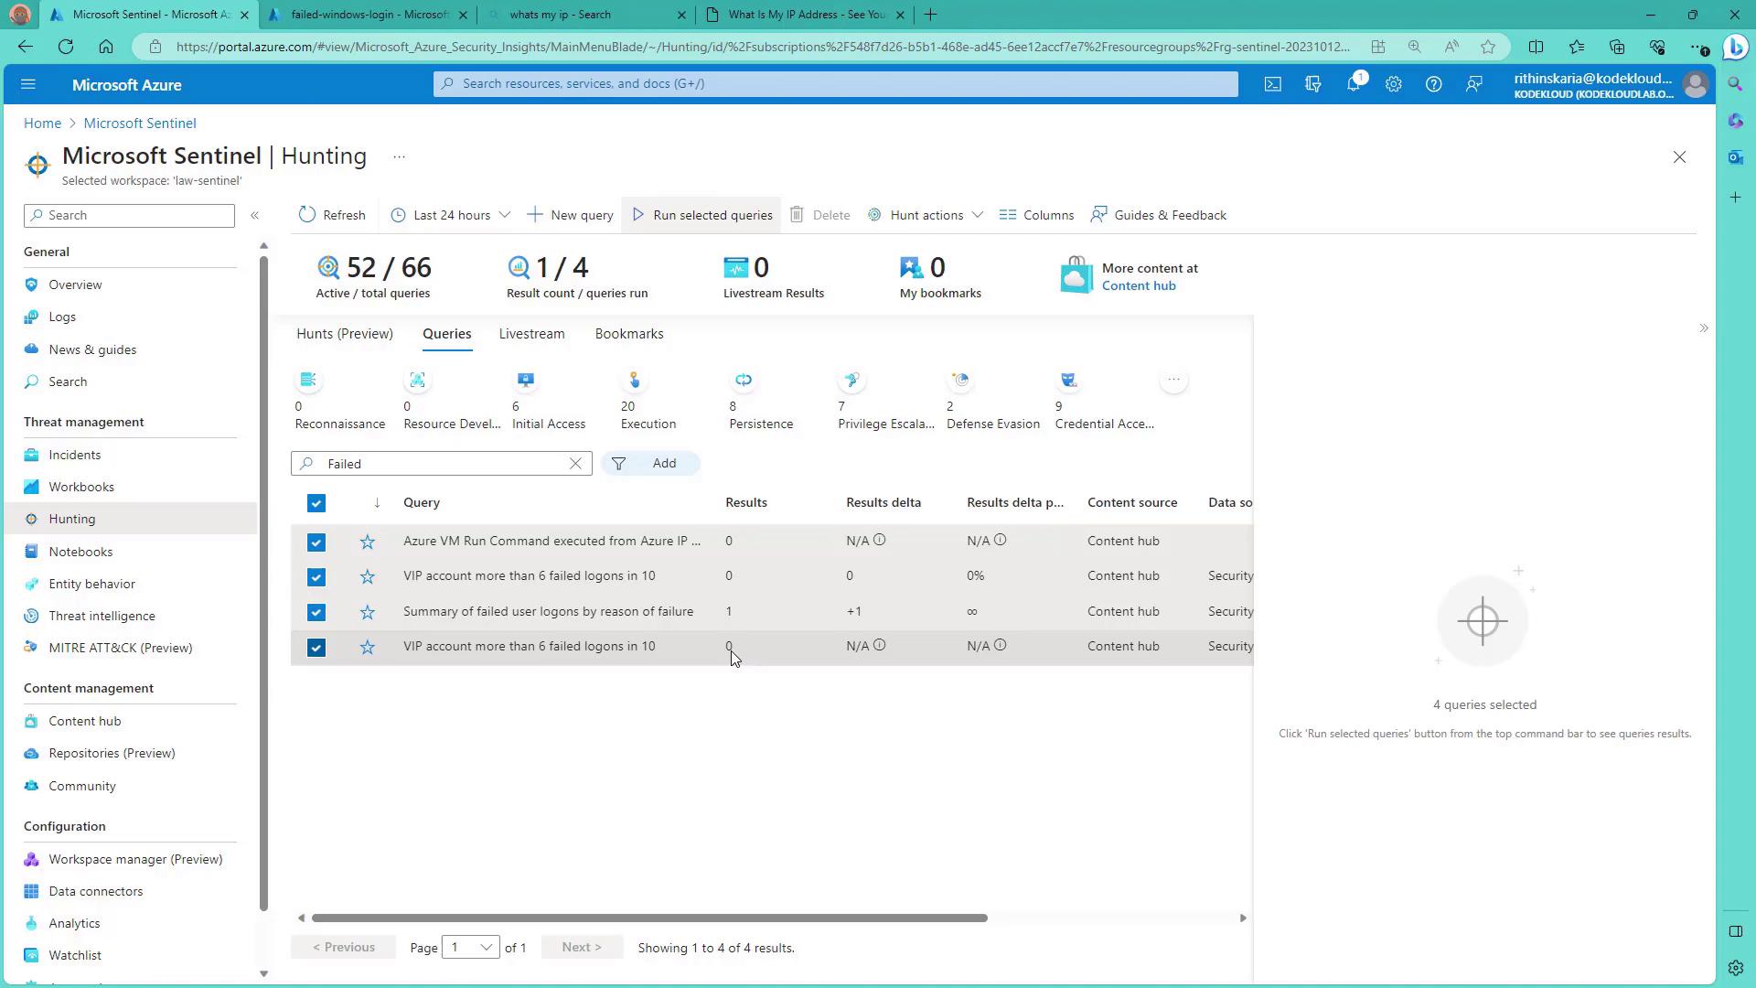Open the Content hub link

pos(1139,285)
